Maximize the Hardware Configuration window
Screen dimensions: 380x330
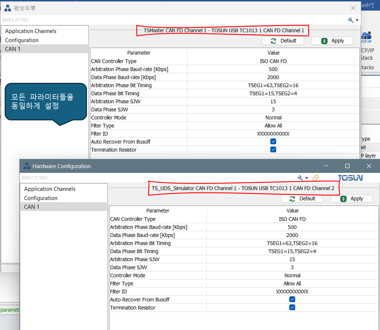click(x=348, y=166)
